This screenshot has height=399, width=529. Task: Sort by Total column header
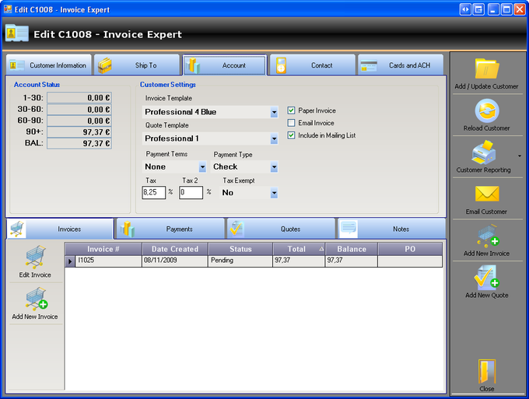tap(299, 249)
